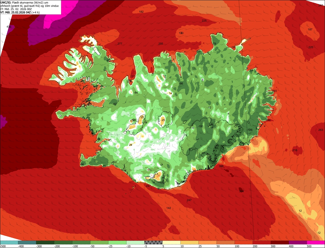The width and height of the screenshot is (325, 248).
Task: Select the darkest green -300 to -200 legend swatch
Action: (x=45, y=242)
